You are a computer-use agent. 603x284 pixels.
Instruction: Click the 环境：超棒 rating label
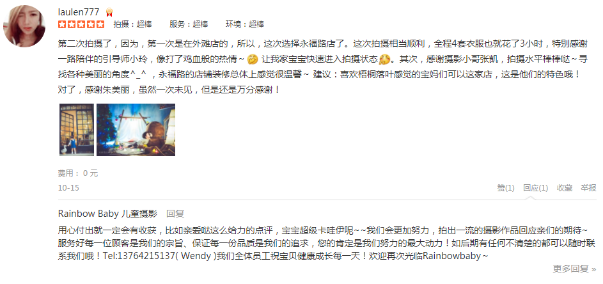coord(245,24)
